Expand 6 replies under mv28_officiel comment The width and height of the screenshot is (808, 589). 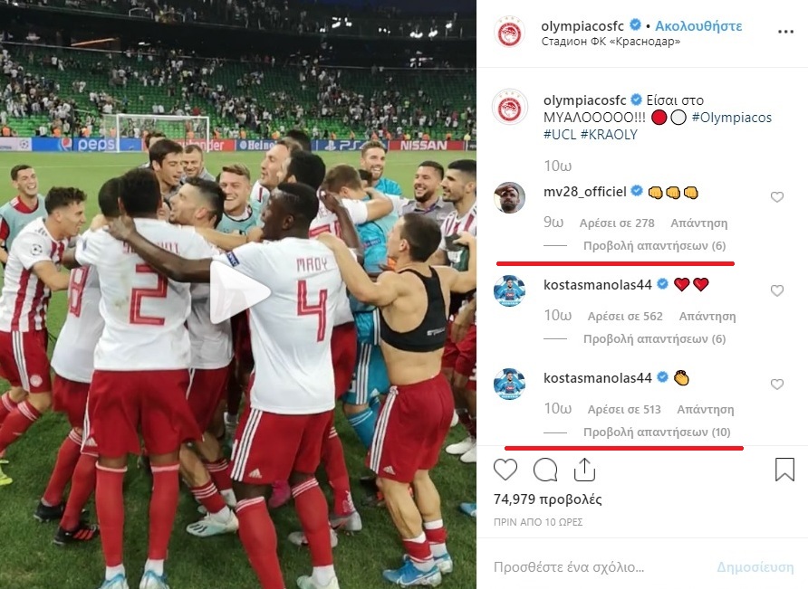[x=654, y=246]
